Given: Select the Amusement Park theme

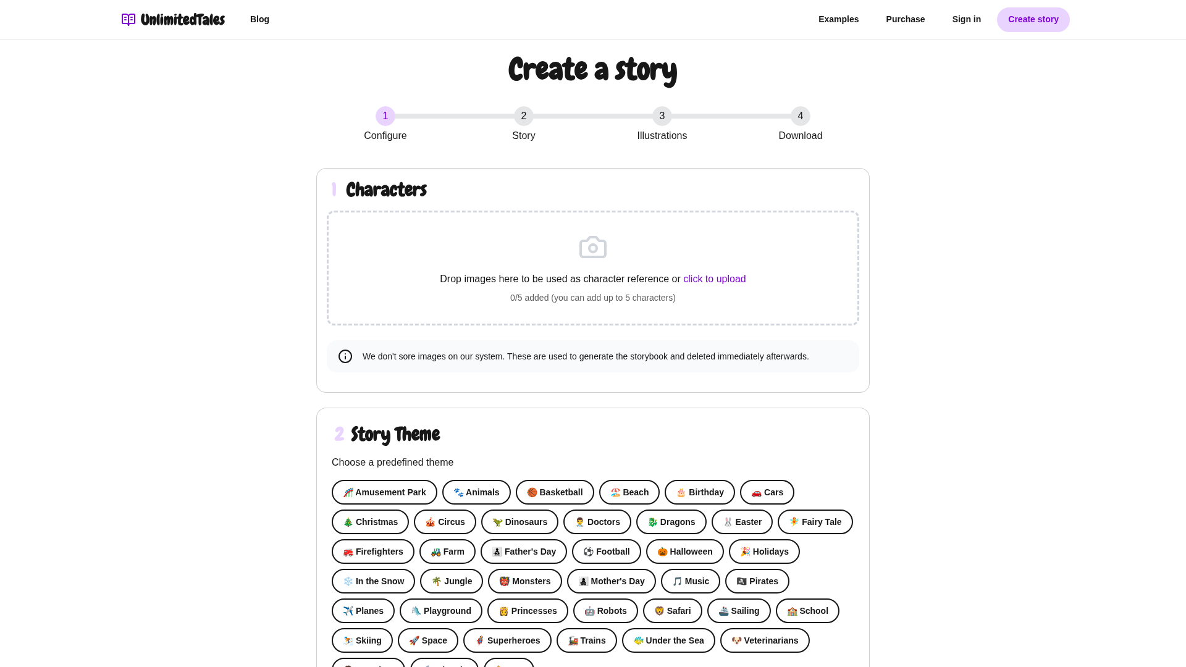Looking at the screenshot, I should 384,492.
